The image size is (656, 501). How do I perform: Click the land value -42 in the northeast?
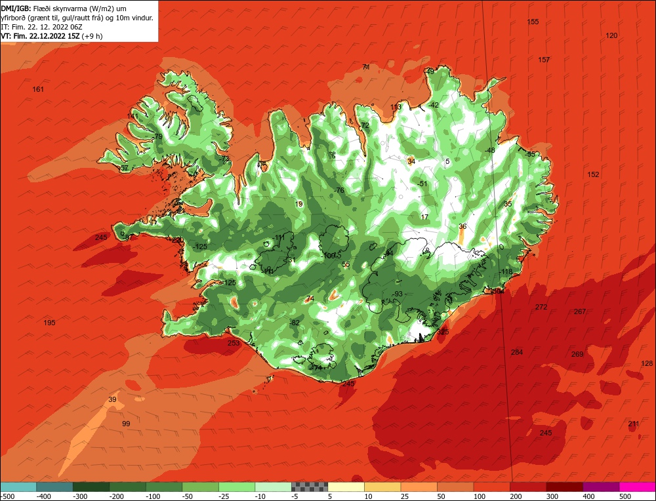434,105
